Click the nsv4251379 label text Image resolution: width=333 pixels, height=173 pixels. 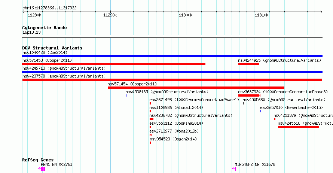coord(303,115)
